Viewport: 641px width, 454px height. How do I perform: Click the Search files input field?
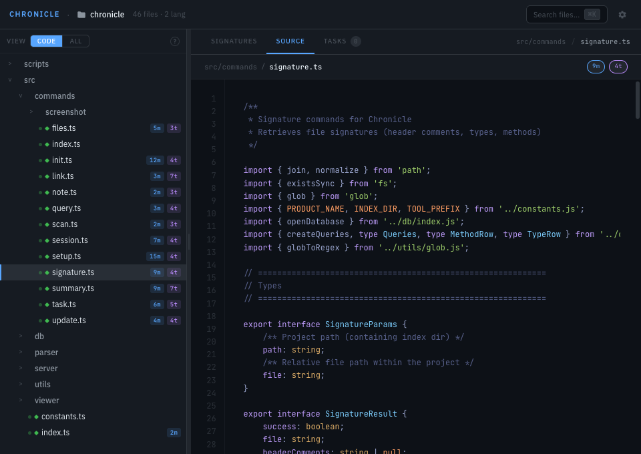point(564,14)
